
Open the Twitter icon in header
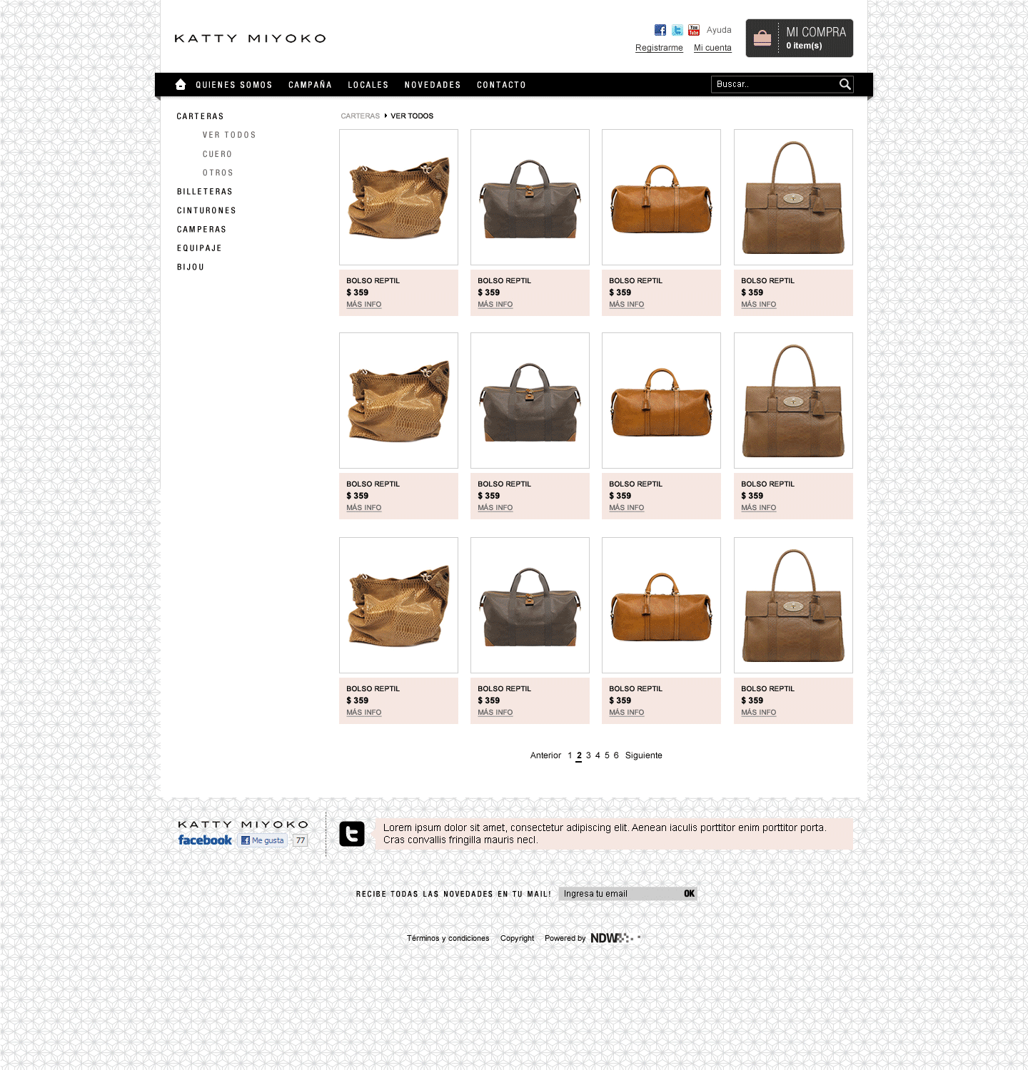pos(677,30)
